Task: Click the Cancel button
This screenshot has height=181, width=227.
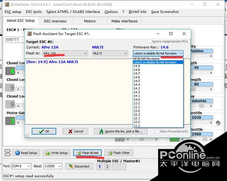Action: pos(75,131)
